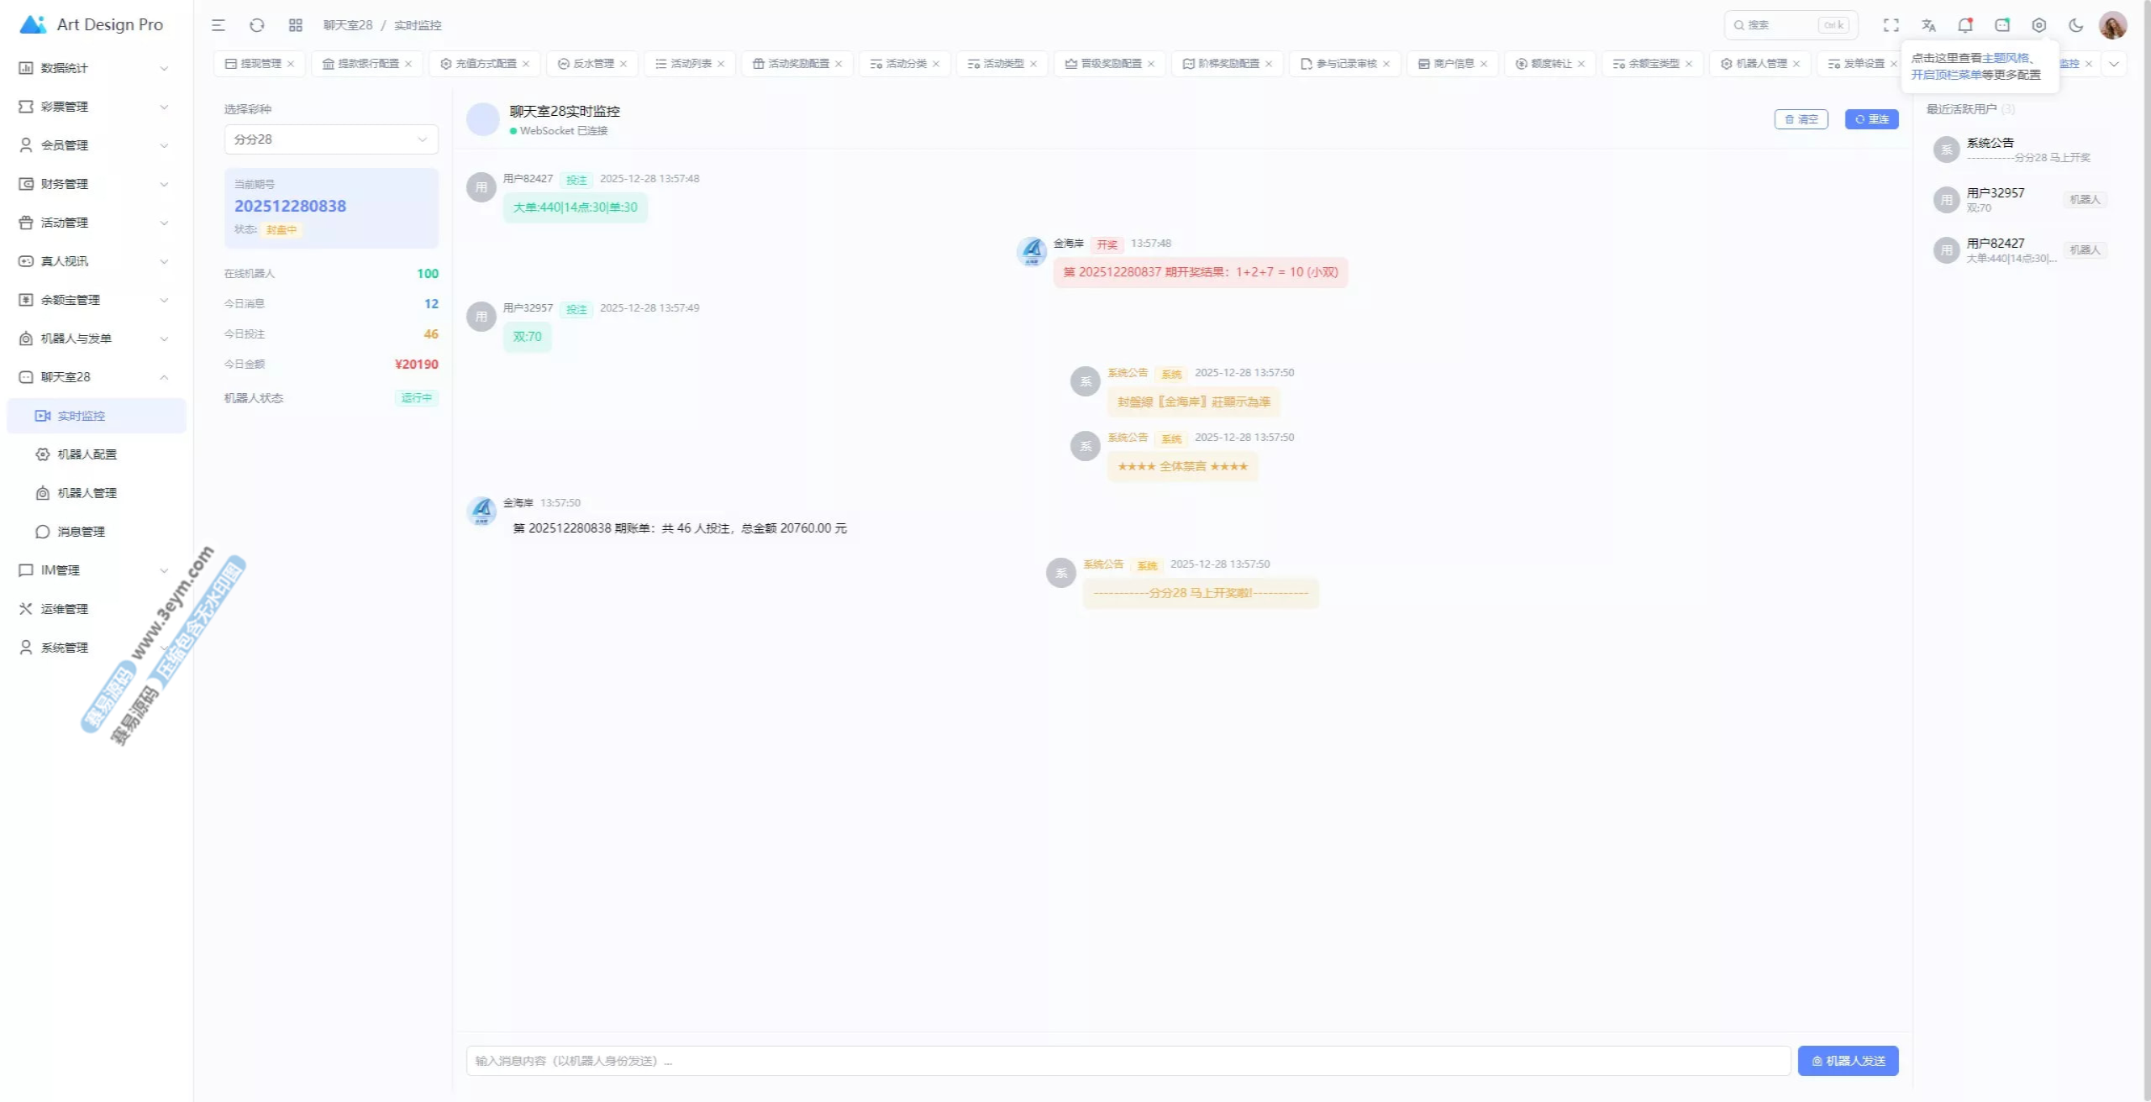Open the quick-entry grid icon
The height and width of the screenshot is (1102, 2151).
point(296,25)
